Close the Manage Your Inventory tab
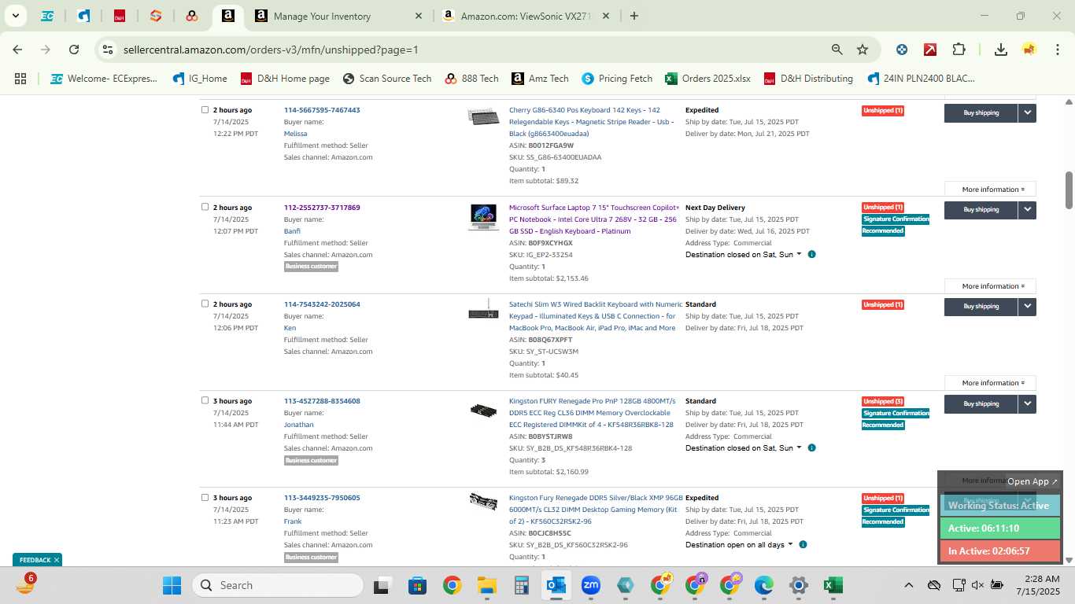1075x604 pixels. pos(419,16)
